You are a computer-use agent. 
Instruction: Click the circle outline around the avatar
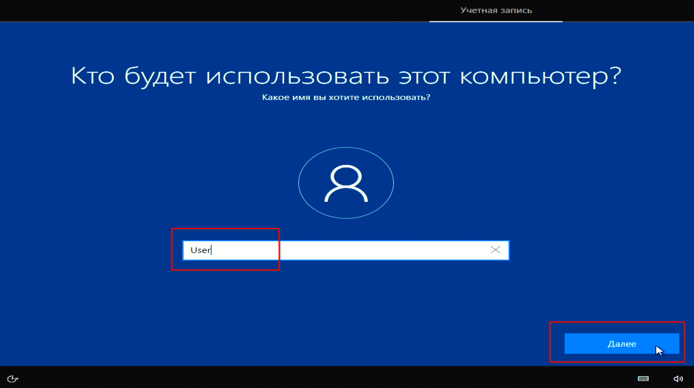tap(299, 183)
